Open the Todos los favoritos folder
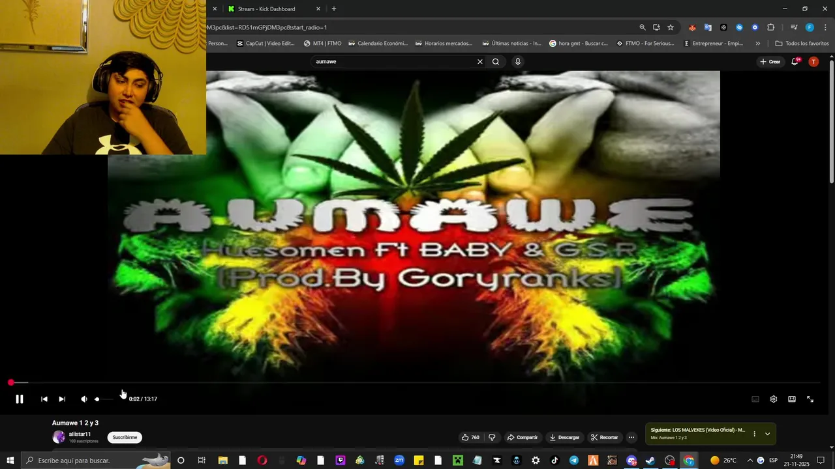Viewport: 835px width, 469px height. pos(802,44)
